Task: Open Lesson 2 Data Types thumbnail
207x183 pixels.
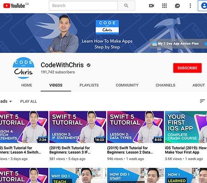Action: 136,127
